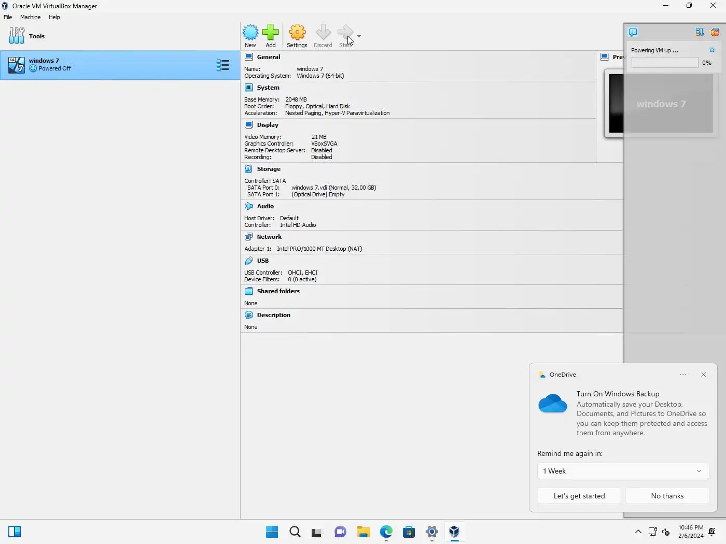Screen dimensions: 726x544
Task: Open the Help menu
Action: tap(54, 17)
